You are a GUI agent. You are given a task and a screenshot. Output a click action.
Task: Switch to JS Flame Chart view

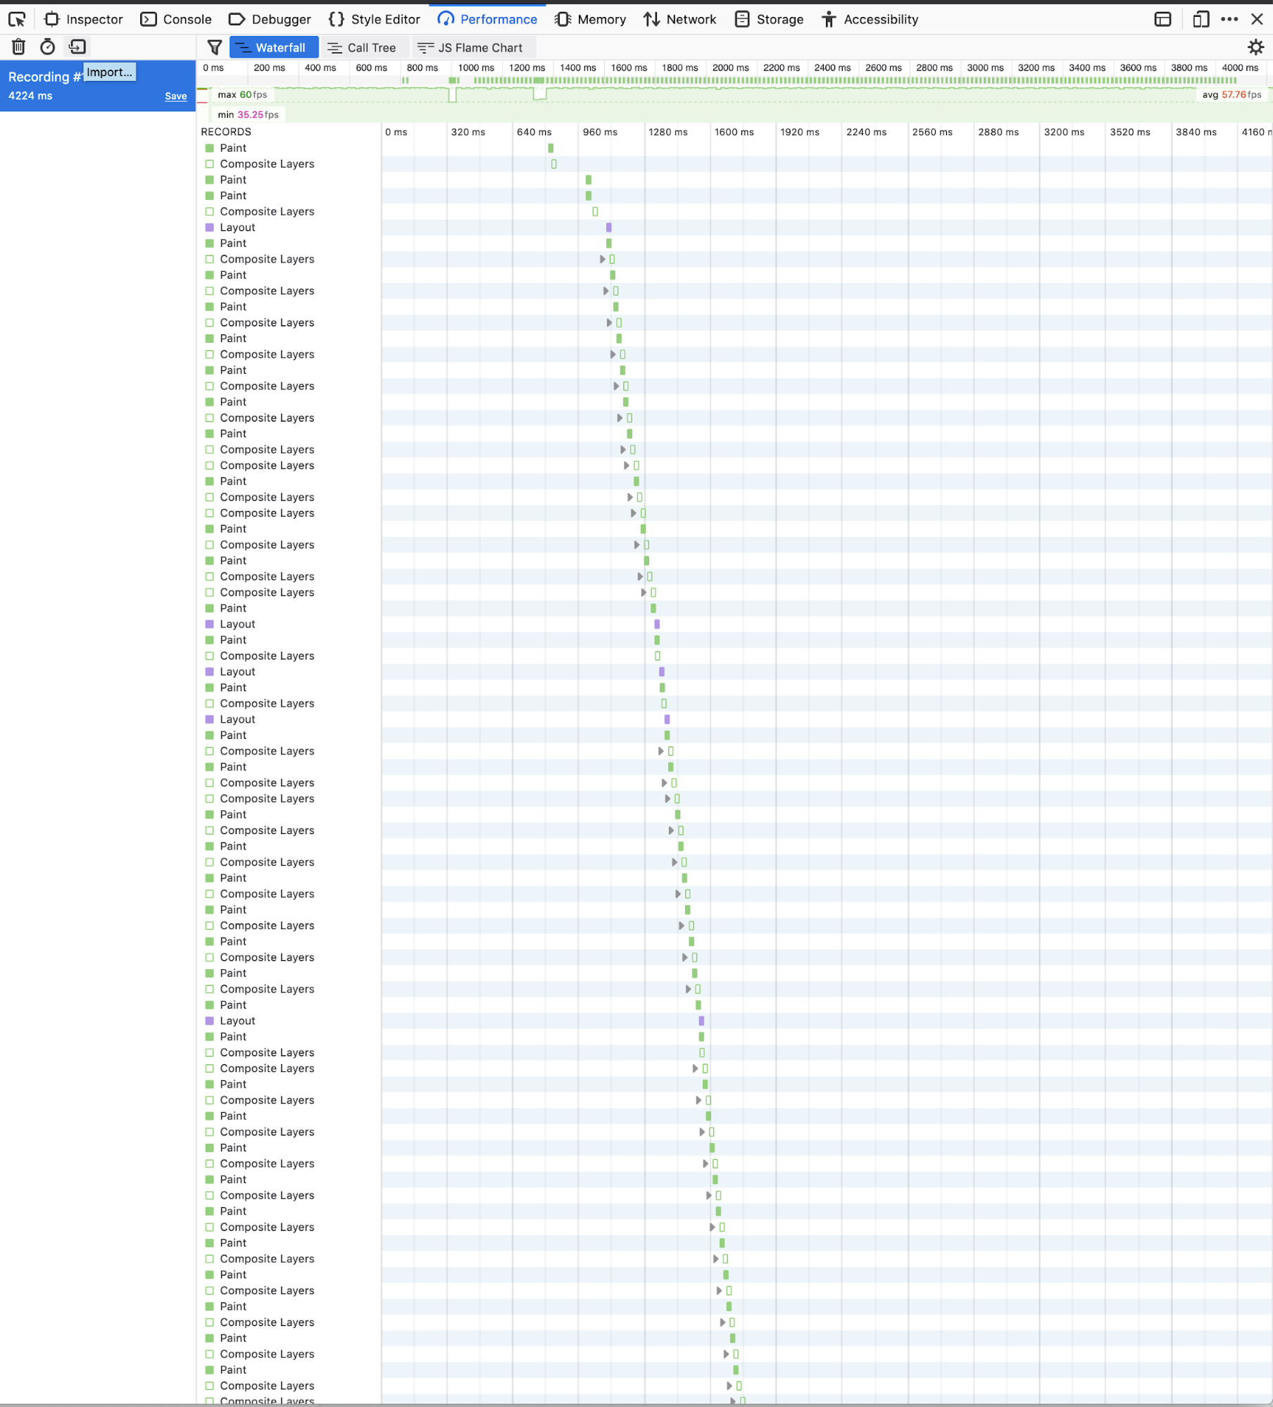click(471, 48)
